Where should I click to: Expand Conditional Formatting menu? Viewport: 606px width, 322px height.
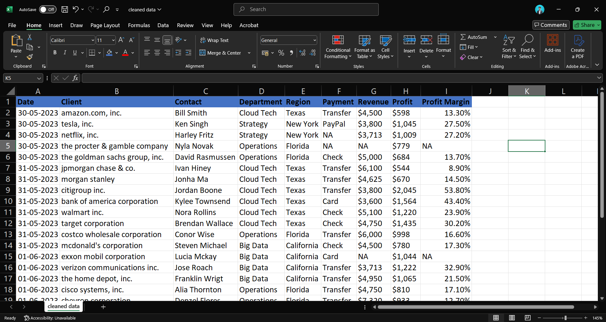[x=338, y=47]
